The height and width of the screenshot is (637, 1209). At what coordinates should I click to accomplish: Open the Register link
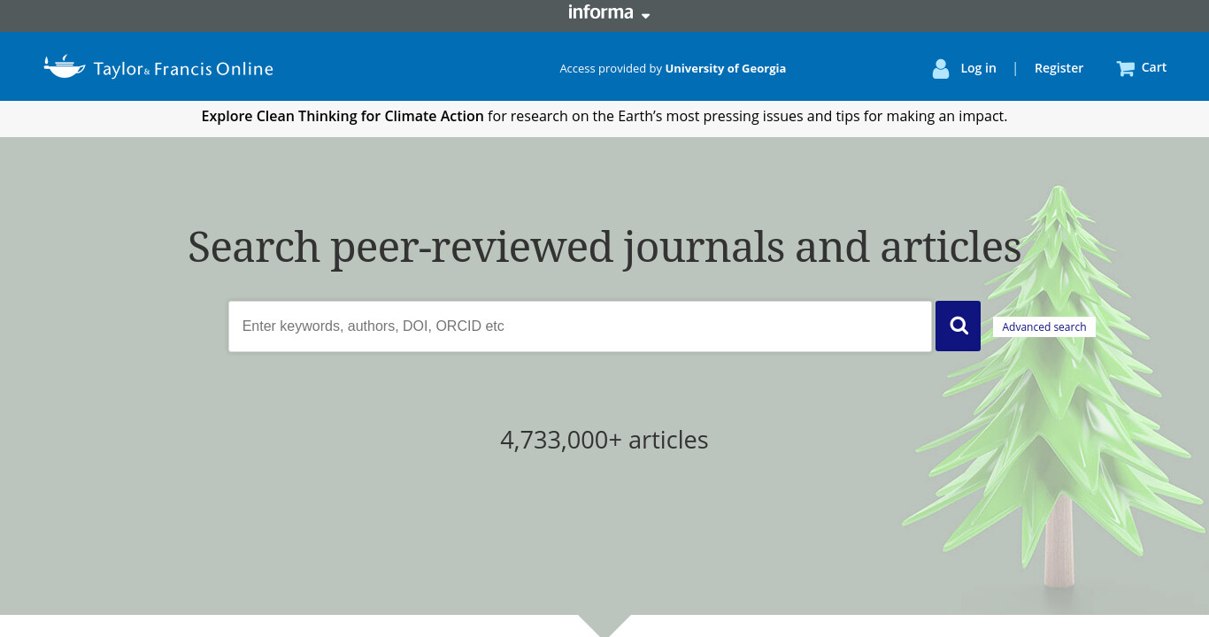pyautogui.click(x=1059, y=68)
